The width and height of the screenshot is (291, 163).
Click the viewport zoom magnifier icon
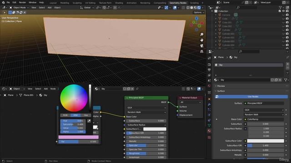point(202,34)
